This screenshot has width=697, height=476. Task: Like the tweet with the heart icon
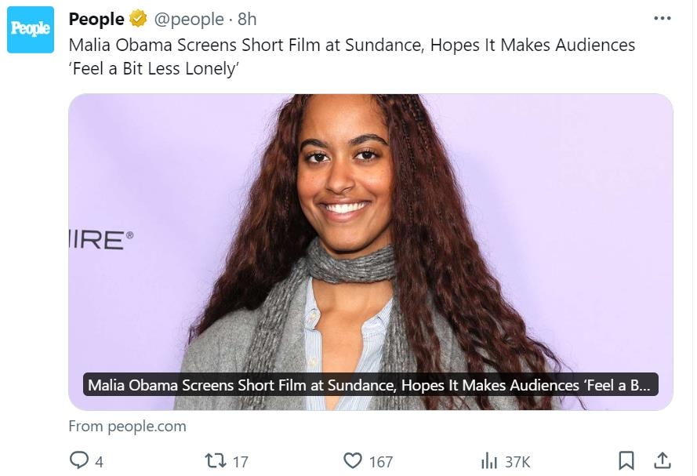pos(354,460)
